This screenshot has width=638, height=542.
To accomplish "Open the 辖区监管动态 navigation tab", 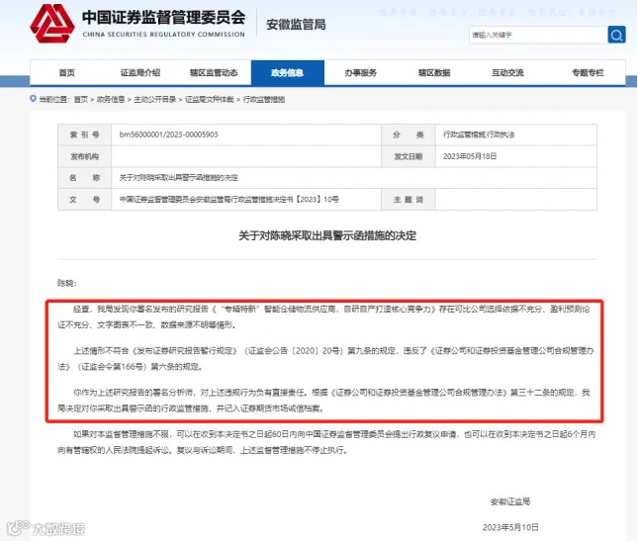I will coord(214,73).
